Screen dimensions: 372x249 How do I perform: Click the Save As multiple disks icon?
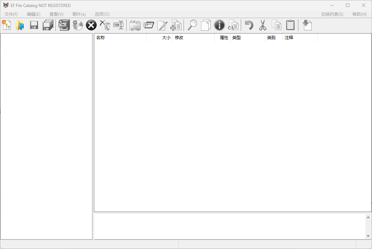point(48,25)
